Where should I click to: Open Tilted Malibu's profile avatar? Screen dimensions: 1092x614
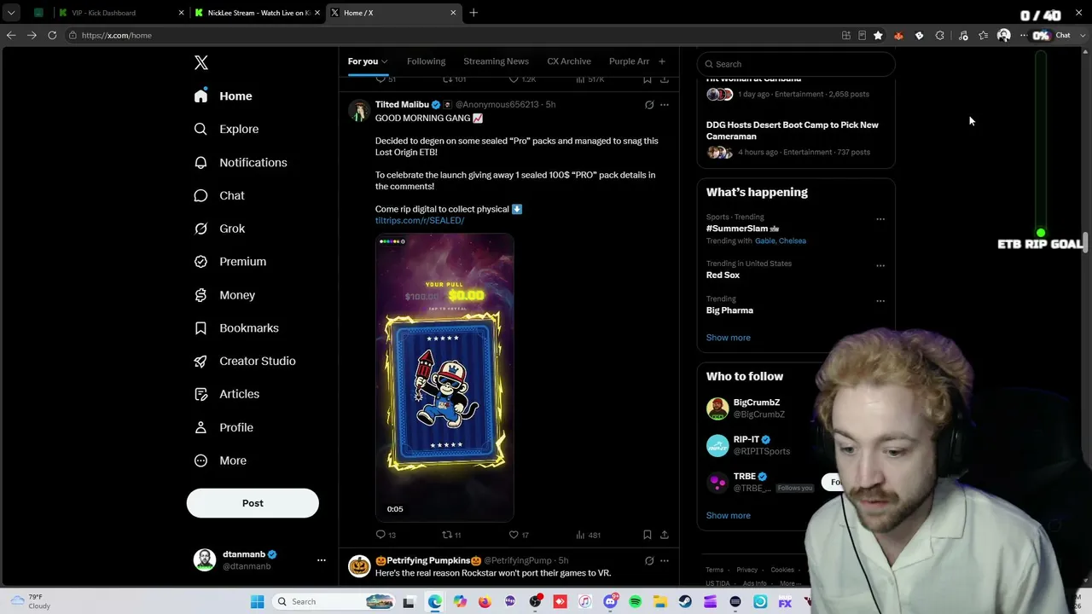pyautogui.click(x=359, y=111)
